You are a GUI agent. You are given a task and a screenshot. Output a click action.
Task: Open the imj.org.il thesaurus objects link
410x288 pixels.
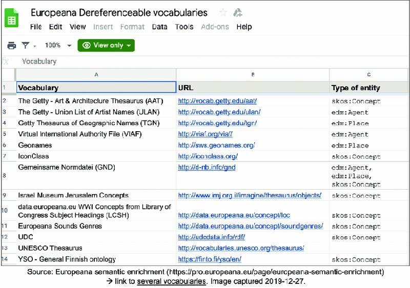(x=250, y=195)
